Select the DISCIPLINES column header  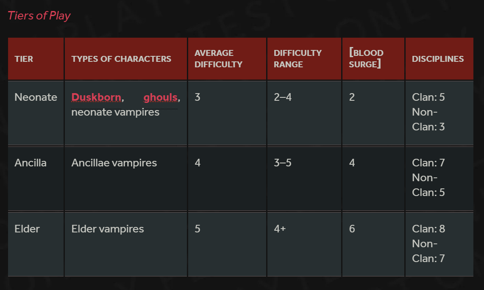(x=439, y=58)
